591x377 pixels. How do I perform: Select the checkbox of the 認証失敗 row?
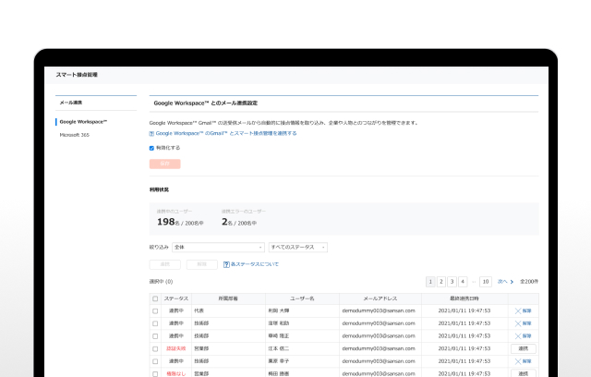tap(155, 349)
